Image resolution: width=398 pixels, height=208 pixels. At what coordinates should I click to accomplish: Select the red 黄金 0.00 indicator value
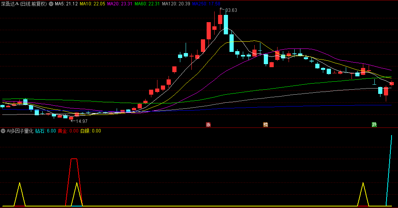coord(68,131)
